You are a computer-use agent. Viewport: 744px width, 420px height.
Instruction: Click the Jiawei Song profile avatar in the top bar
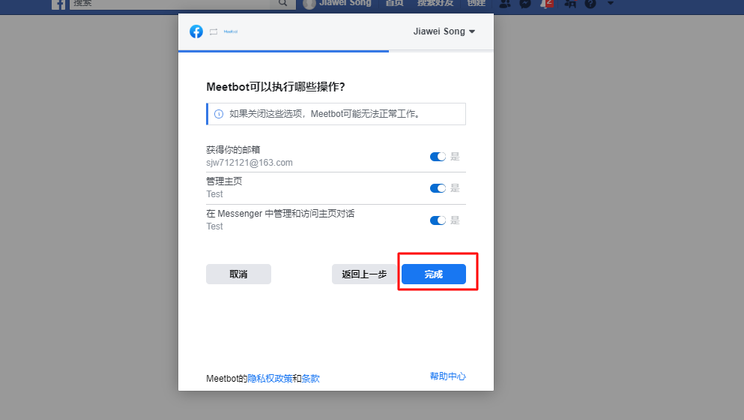309,4
